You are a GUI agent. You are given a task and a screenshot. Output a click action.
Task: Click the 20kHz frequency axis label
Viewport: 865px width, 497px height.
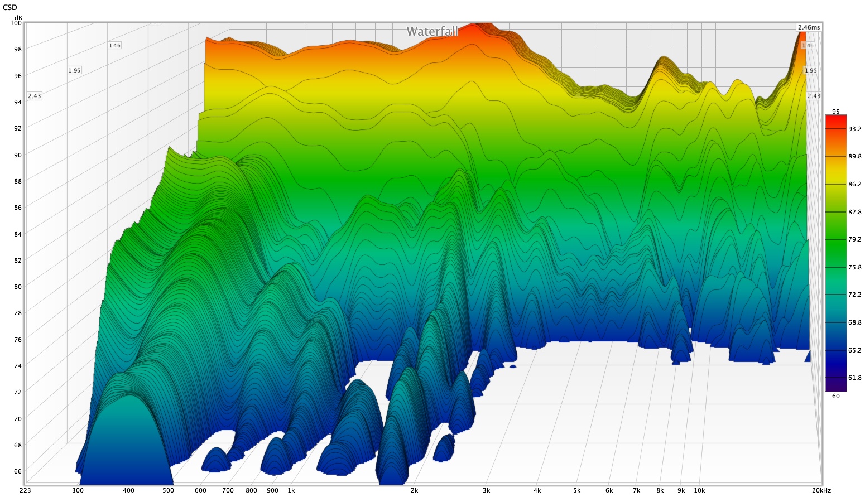click(x=821, y=490)
